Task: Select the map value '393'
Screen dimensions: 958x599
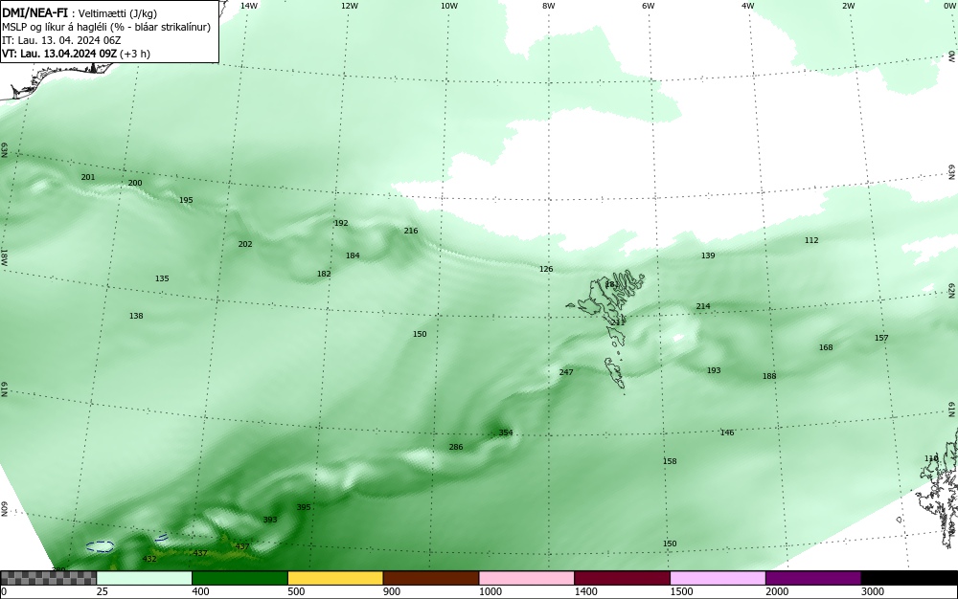Action: 269,519
